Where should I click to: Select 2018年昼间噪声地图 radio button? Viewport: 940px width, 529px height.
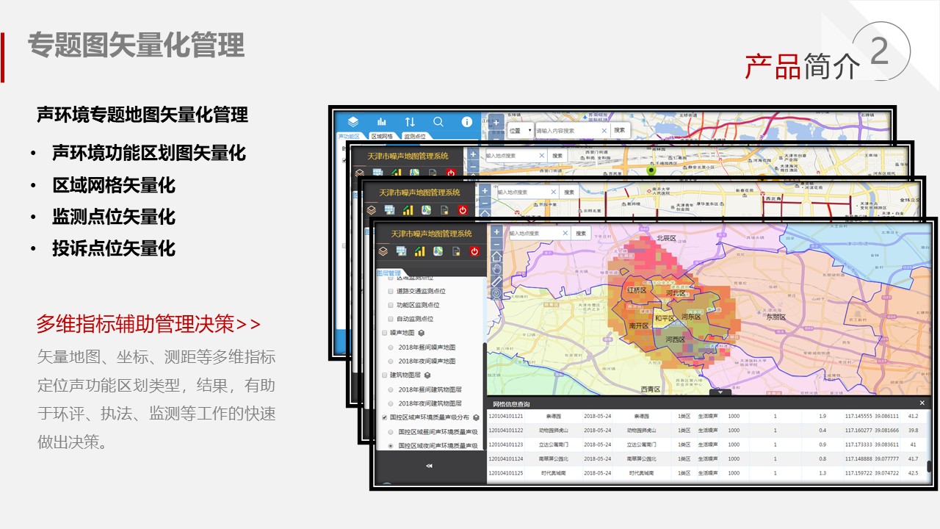[x=391, y=347]
